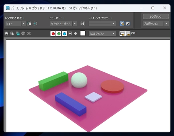
Task: Toggle the monochrome gray circle button
Action: 75,34
